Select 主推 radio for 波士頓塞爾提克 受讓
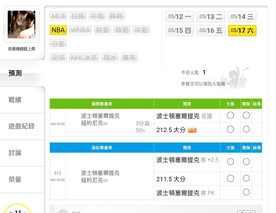The image size is (276, 213). click(230, 115)
